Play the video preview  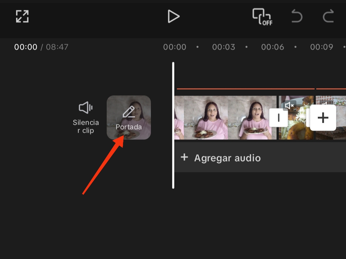[173, 16]
